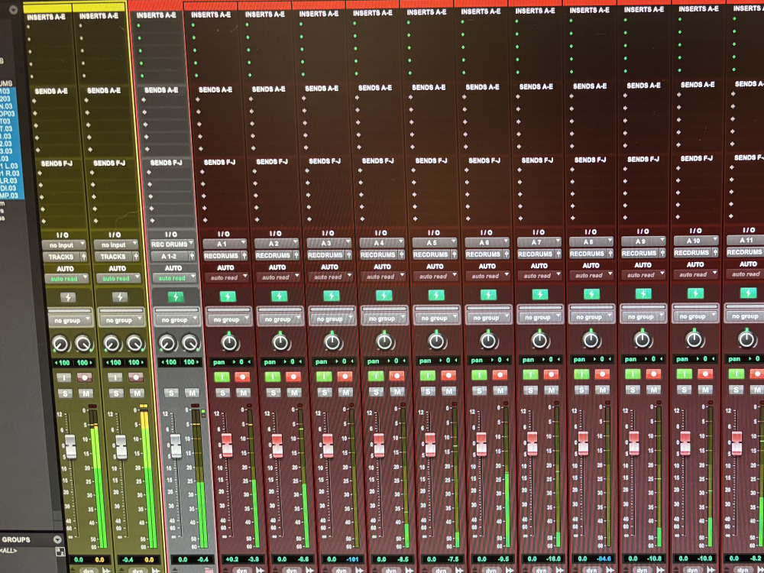
Task: Open the A 5 input selector dropdown
Action: pos(435,242)
